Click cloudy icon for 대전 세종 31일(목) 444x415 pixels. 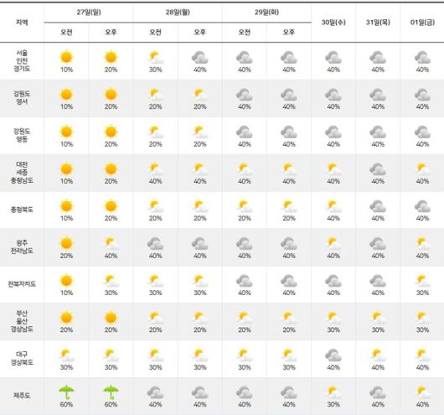point(378,169)
